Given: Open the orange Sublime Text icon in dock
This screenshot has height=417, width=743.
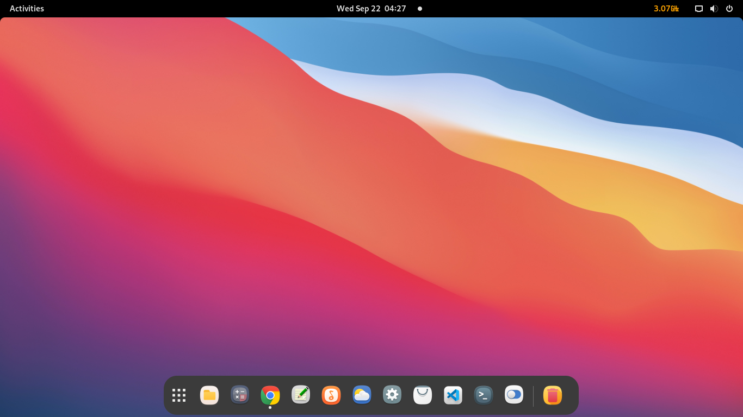Looking at the screenshot, I should pyautogui.click(x=331, y=395).
